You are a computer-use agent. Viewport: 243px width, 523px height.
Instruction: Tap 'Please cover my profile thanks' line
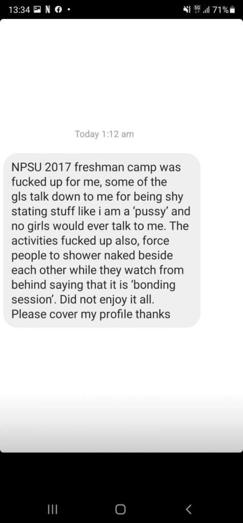click(x=91, y=314)
